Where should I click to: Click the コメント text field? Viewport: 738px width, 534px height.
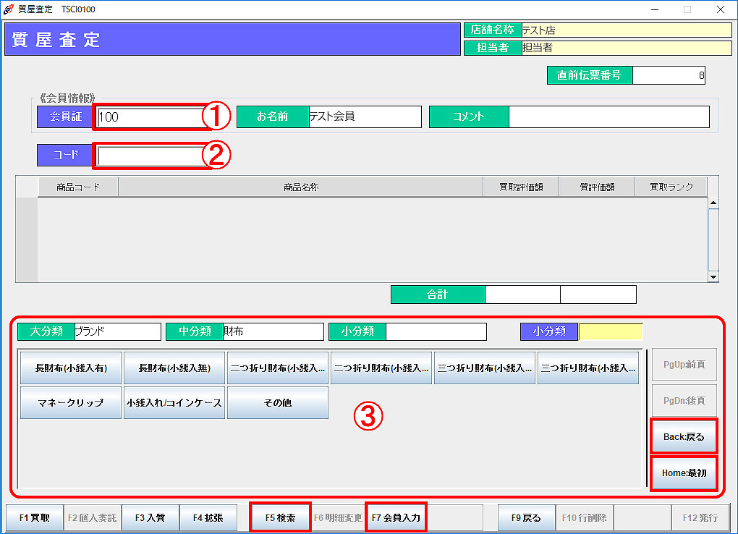click(x=608, y=116)
